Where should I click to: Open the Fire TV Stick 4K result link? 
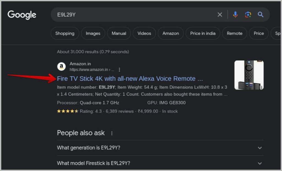coord(130,78)
